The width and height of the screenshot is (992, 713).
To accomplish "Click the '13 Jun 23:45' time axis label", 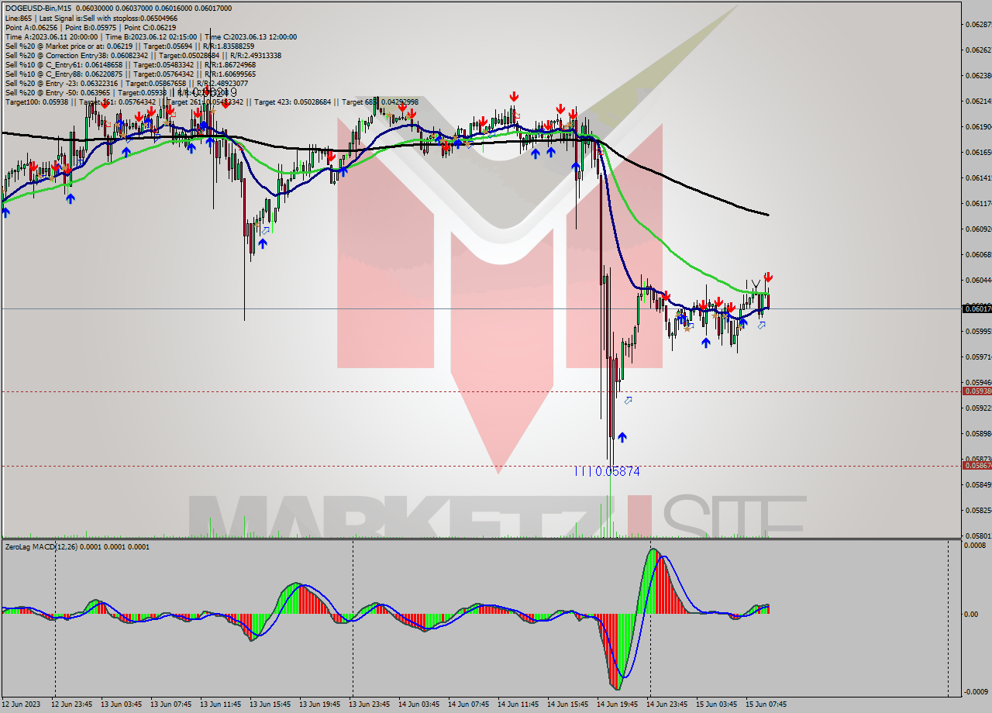I will (370, 704).
